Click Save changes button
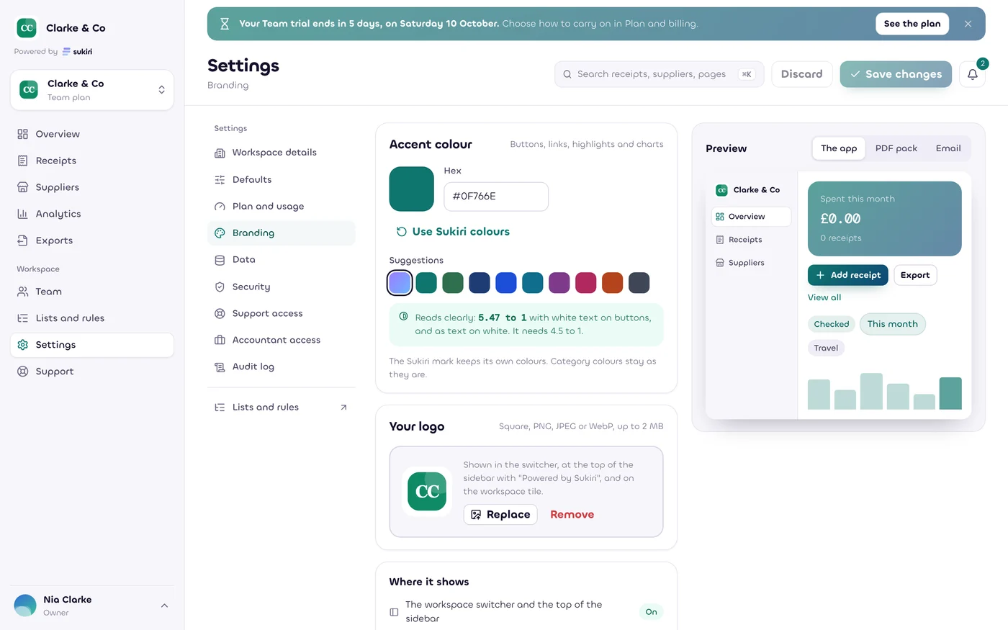 (x=896, y=74)
